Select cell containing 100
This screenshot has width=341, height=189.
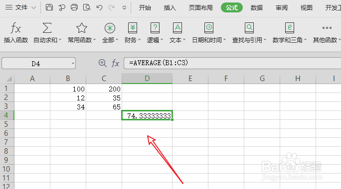(x=68, y=89)
